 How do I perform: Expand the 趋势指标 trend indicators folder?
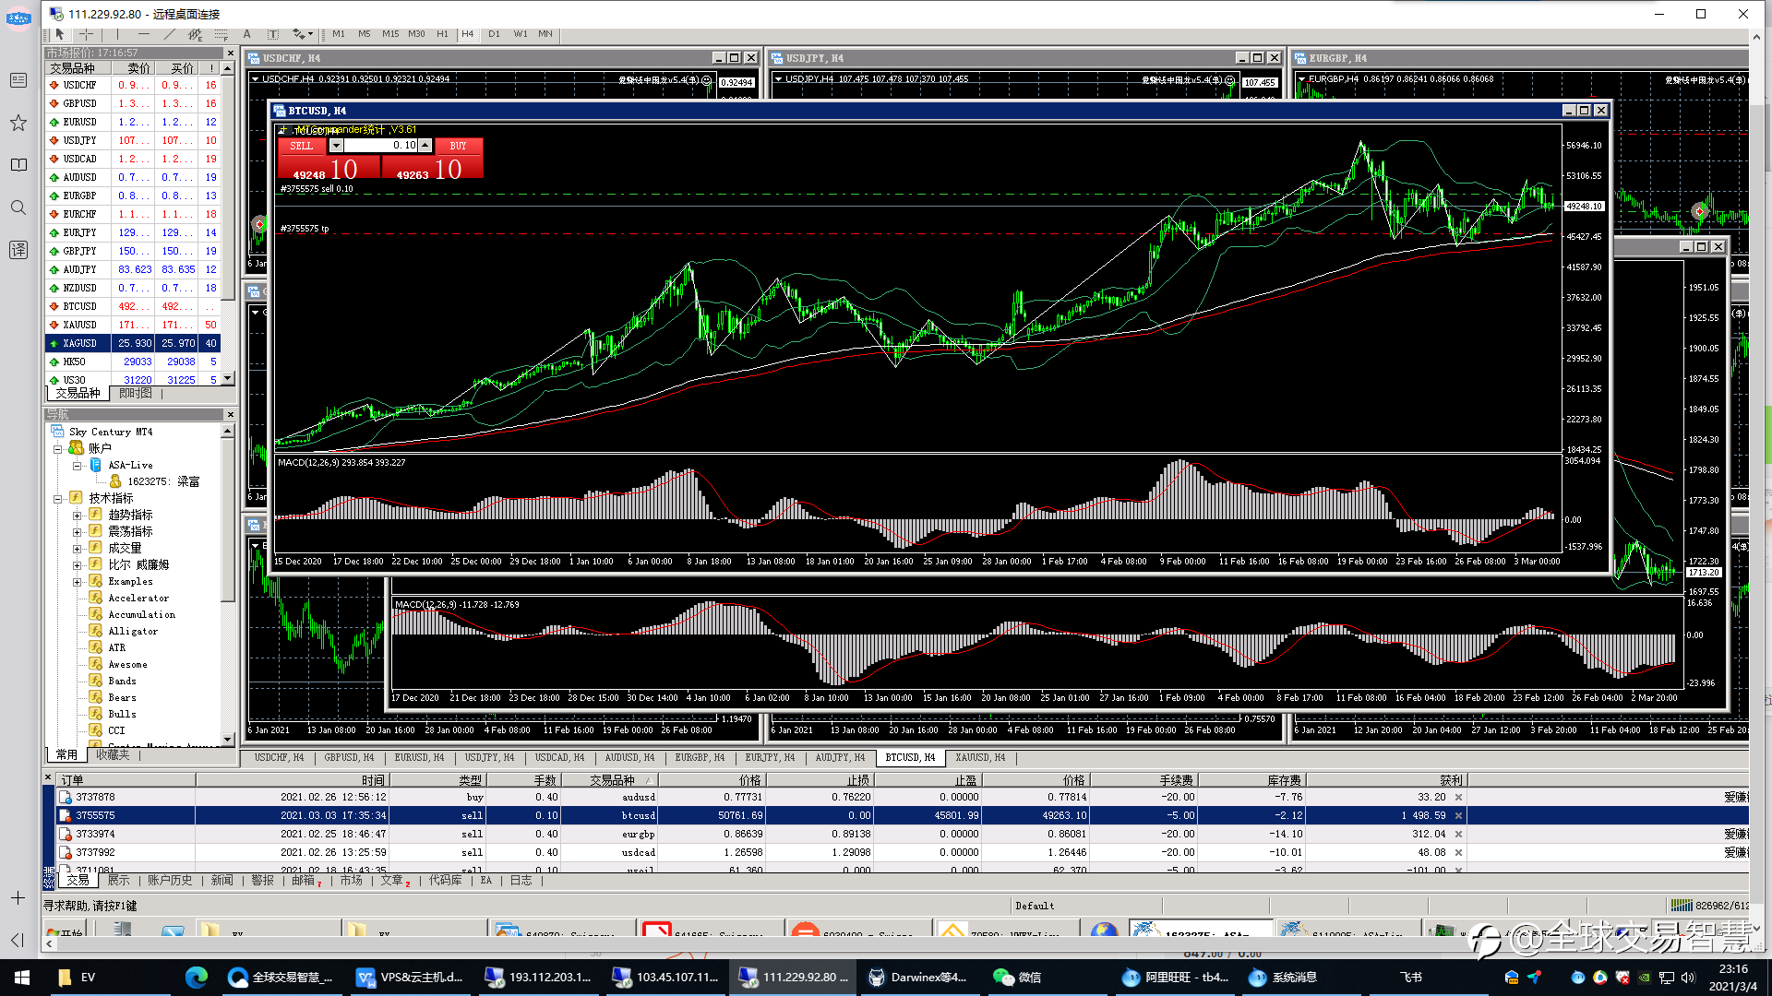[x=78, y=516]
